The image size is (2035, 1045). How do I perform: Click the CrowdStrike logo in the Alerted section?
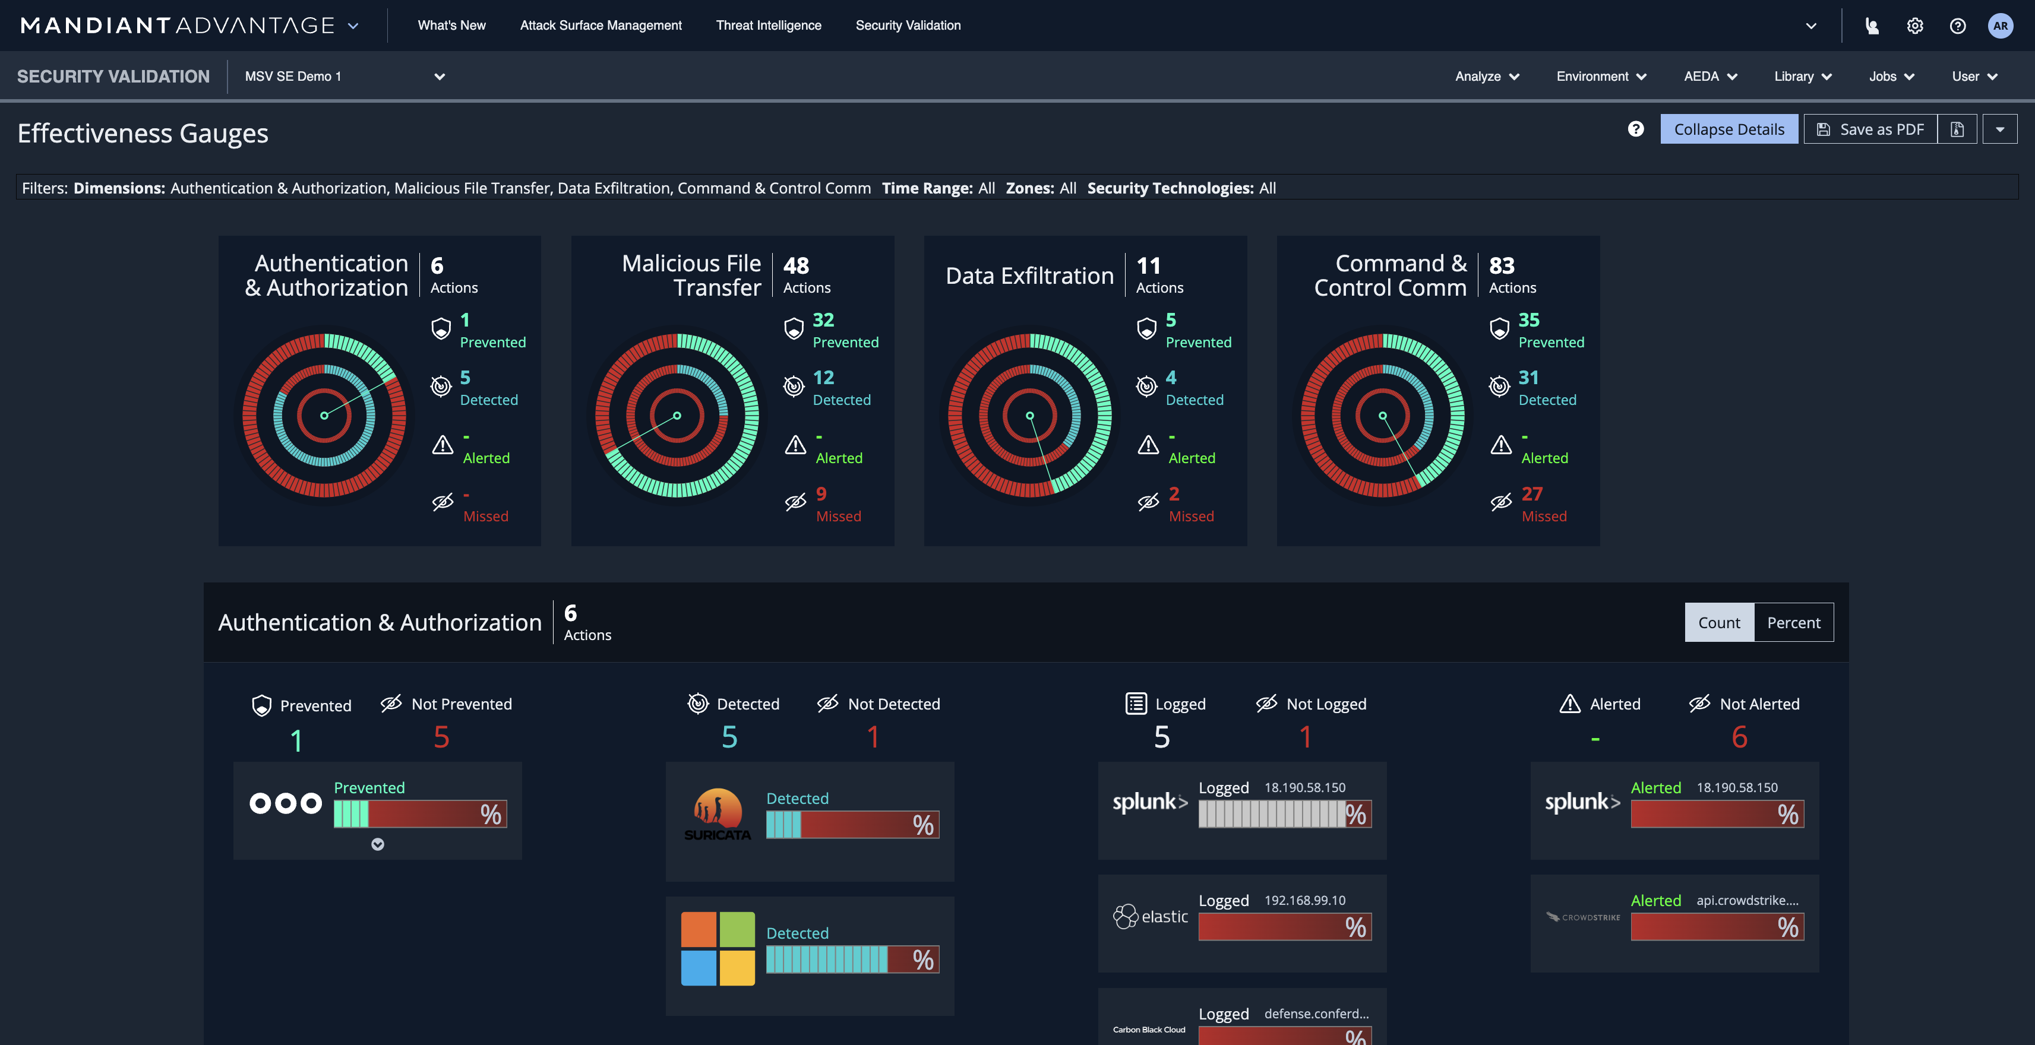(x=1582, y=916)
